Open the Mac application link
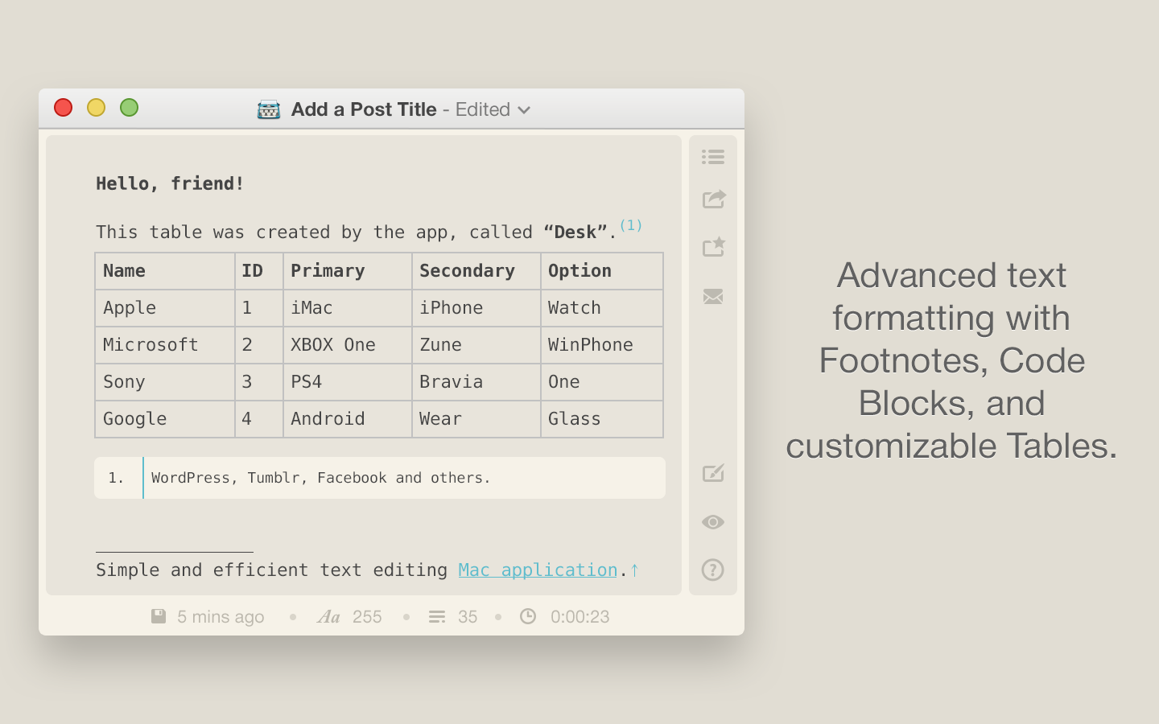Screen dimensions: 1159x724 tap(538, 570)
